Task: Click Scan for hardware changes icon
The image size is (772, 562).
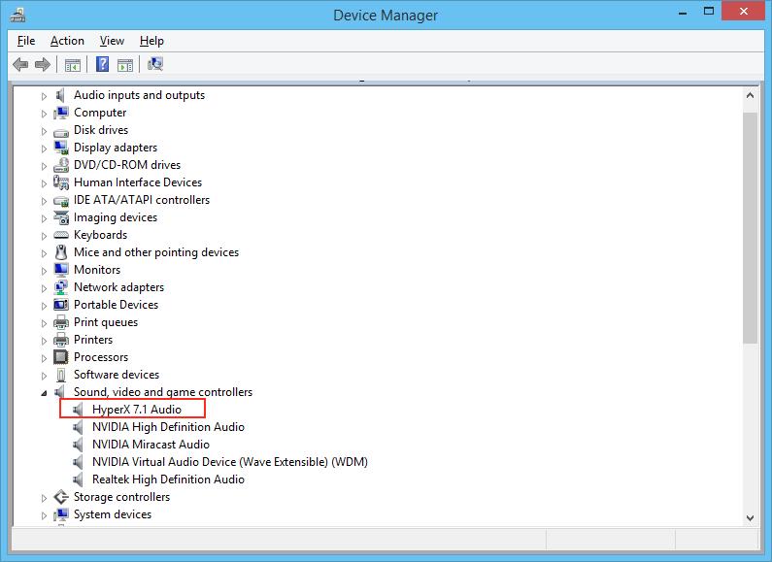Action: coord(155,64)
